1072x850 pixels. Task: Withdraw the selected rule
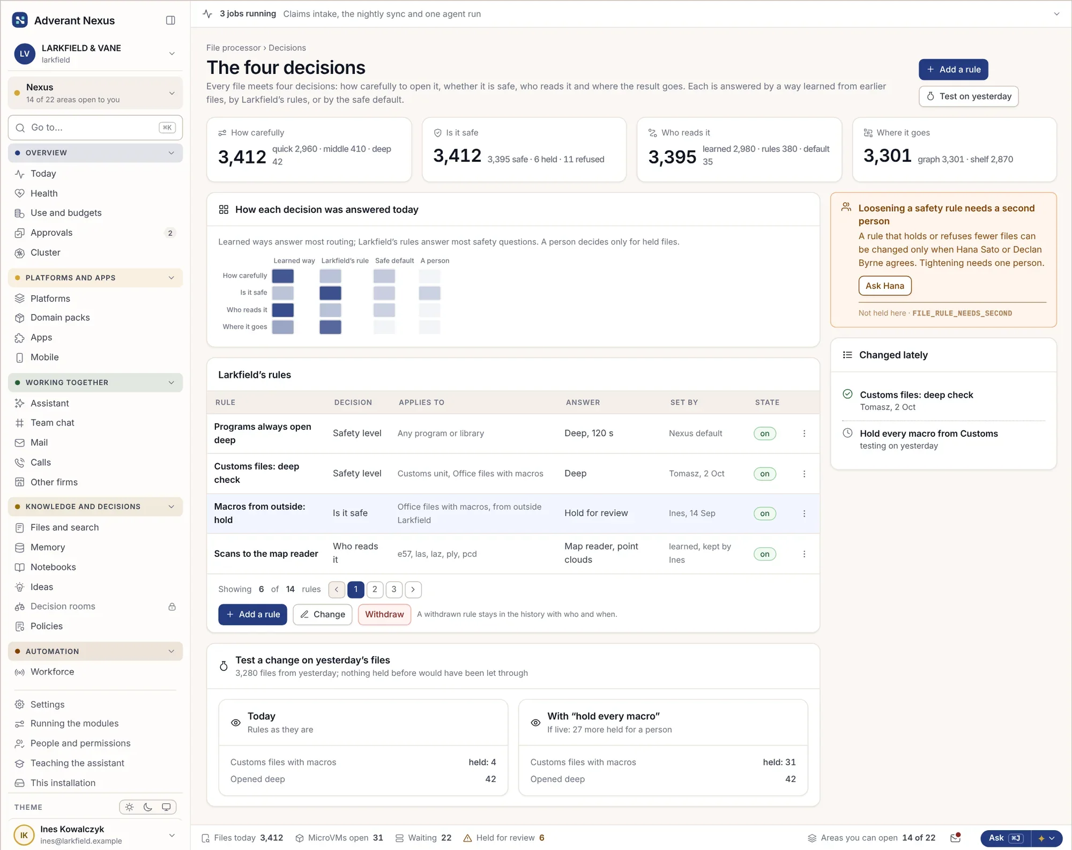pyautogui.click(x=384, y=615)
